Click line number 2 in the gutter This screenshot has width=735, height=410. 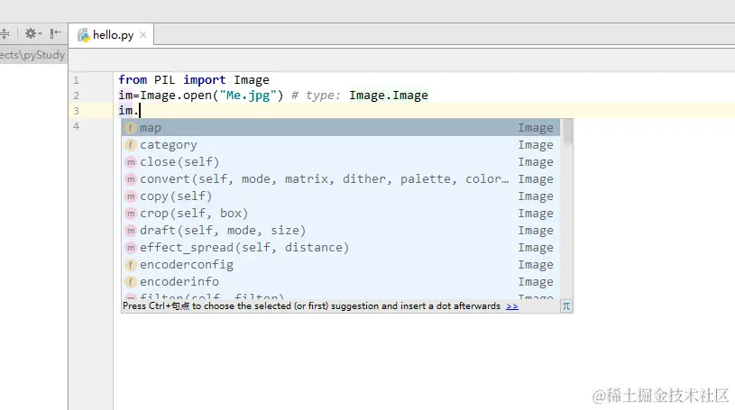(x=76, y=96)
